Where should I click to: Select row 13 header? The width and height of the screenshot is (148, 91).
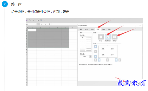click(27, 63)
